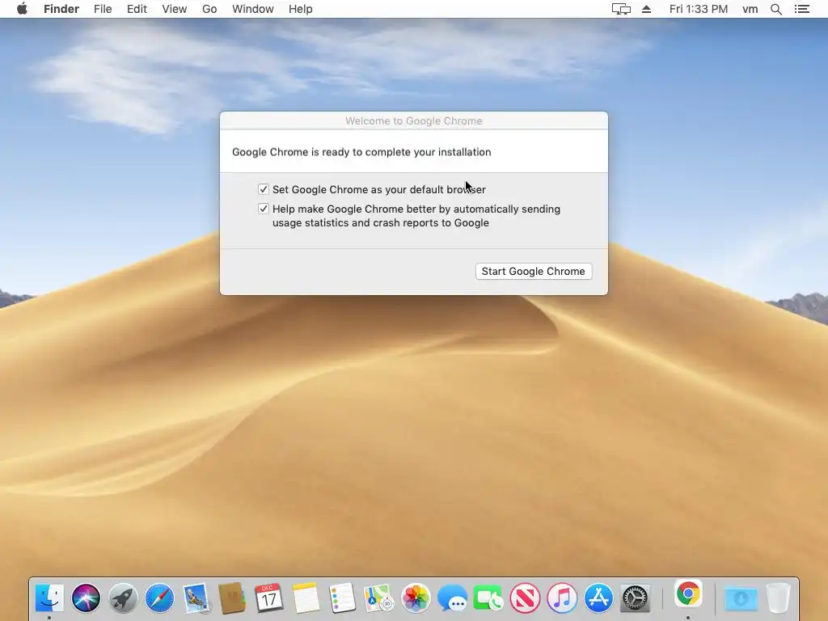Open the Window menu
This screenshot has width=828, height=621.
252,9
